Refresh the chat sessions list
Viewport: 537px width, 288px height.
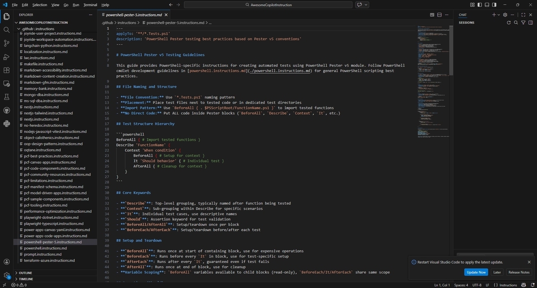pyautogui.click(x=509, y=22)
